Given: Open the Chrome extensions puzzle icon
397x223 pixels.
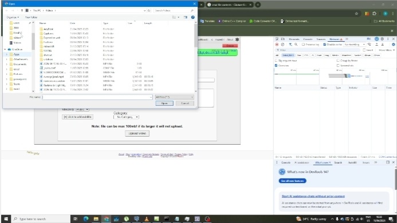Looking at the screenshot, I should click(375, 14).
